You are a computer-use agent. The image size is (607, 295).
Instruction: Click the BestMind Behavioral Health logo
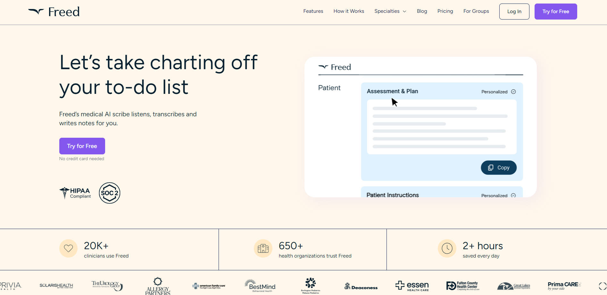pyautogui.click(x=260, y=285)
